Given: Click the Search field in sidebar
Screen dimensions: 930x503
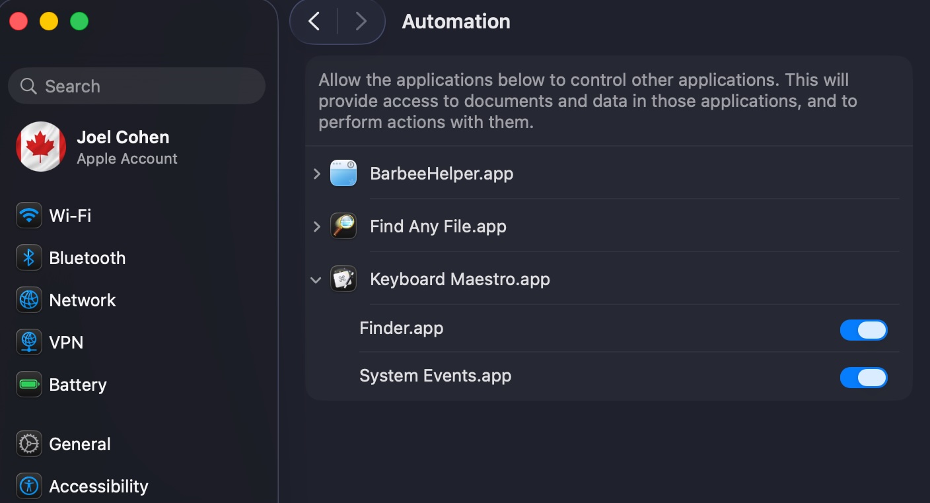Looking at the screenshot, I should click(x=137, y=86).
